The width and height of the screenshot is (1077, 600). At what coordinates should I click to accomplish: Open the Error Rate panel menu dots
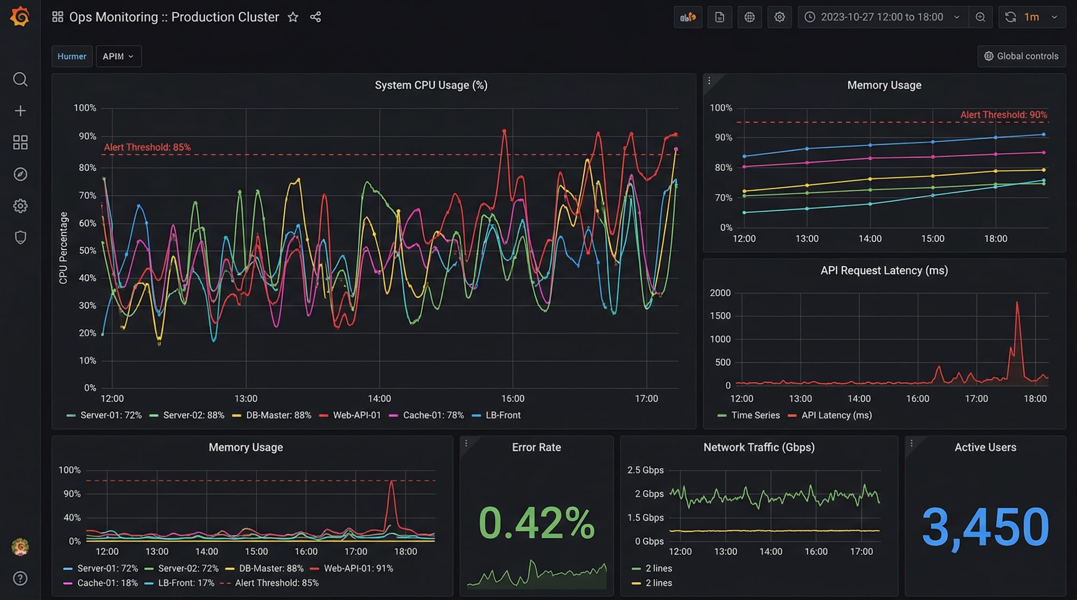coord(466,444)
